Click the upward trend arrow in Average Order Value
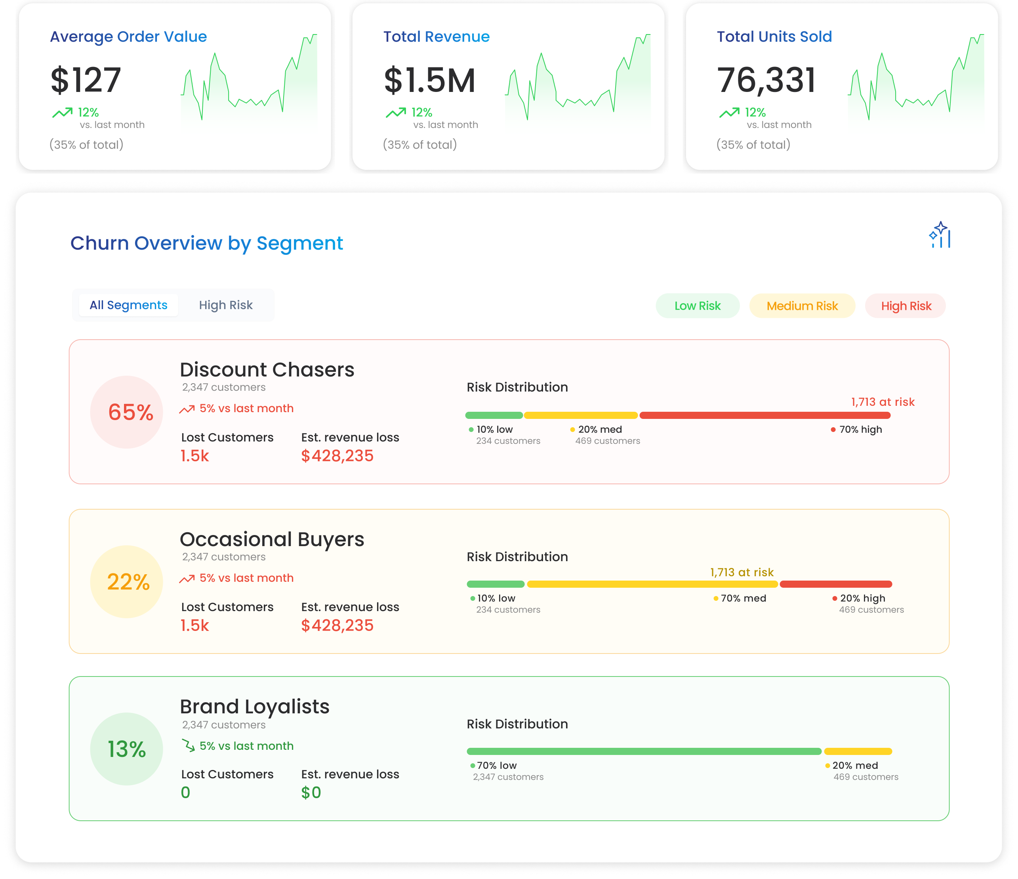This screenshot has height=879, width=1018. click(x=63, y=113)
